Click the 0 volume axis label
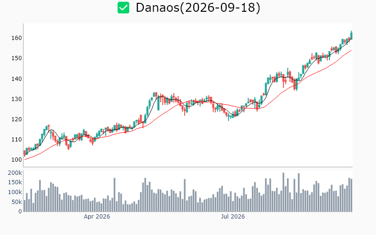 coord(20,211)
